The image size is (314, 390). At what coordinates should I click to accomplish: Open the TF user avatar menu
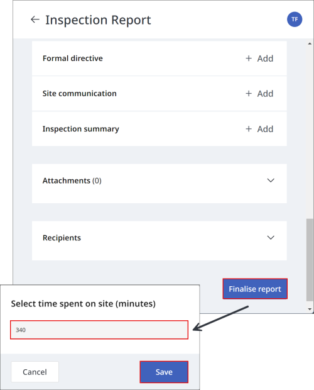coord(295,19)
